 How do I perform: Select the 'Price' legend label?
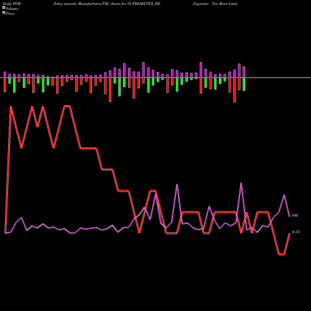(10, 14)
